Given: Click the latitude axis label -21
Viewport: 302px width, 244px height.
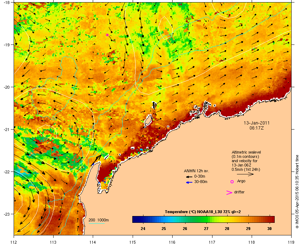Looking at the screenshot, I should coord(7,130).
